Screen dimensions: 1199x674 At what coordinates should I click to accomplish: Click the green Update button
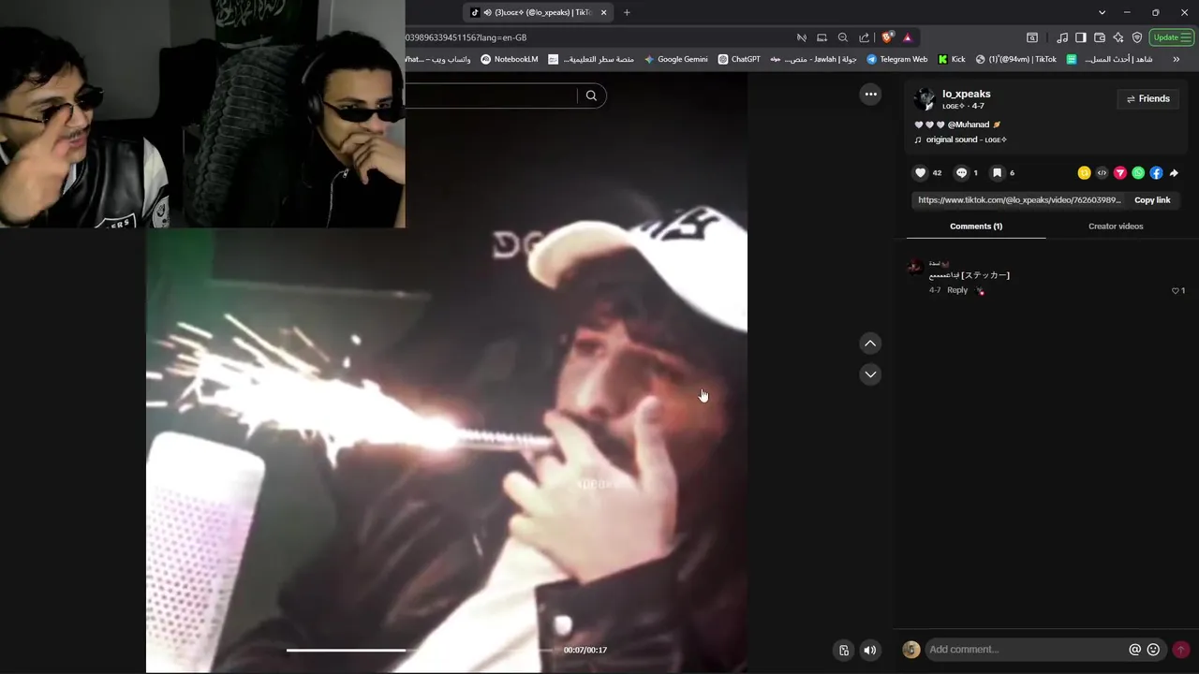(x=1172, y=37)
